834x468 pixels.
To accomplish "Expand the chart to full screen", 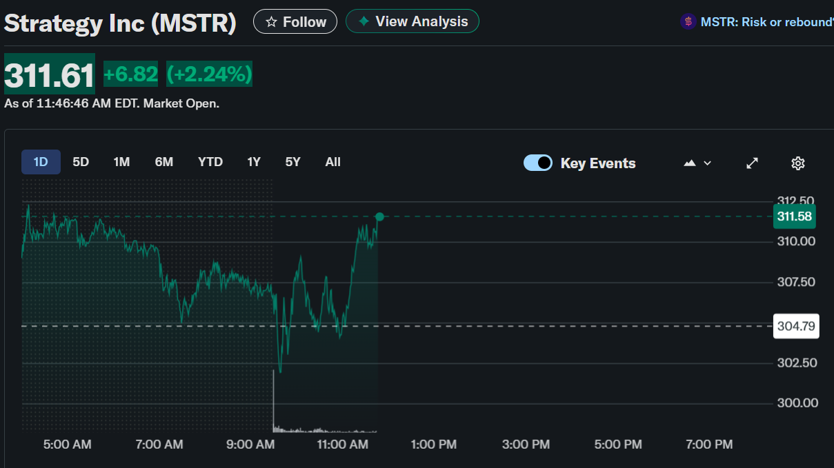I will pos(753,163).
